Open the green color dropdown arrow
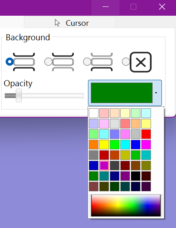 [156, 93]
